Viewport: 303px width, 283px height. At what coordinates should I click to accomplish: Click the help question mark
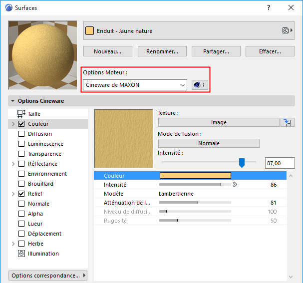pyautogui.click(x=269, y=7)
